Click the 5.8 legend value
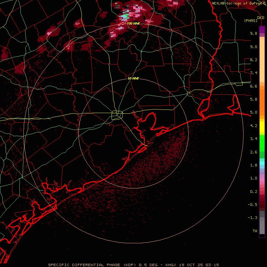This screenshot has width=267, height=267. (x=254, y=99)
